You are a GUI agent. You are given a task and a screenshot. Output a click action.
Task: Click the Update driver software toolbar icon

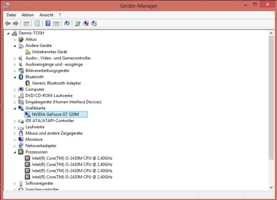click(78, 23)
